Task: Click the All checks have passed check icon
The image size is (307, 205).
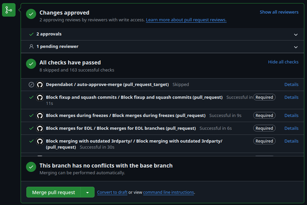Action: pos(31,64)
